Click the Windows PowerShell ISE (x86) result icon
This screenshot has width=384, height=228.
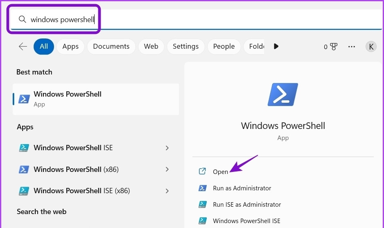coord(24,191)
